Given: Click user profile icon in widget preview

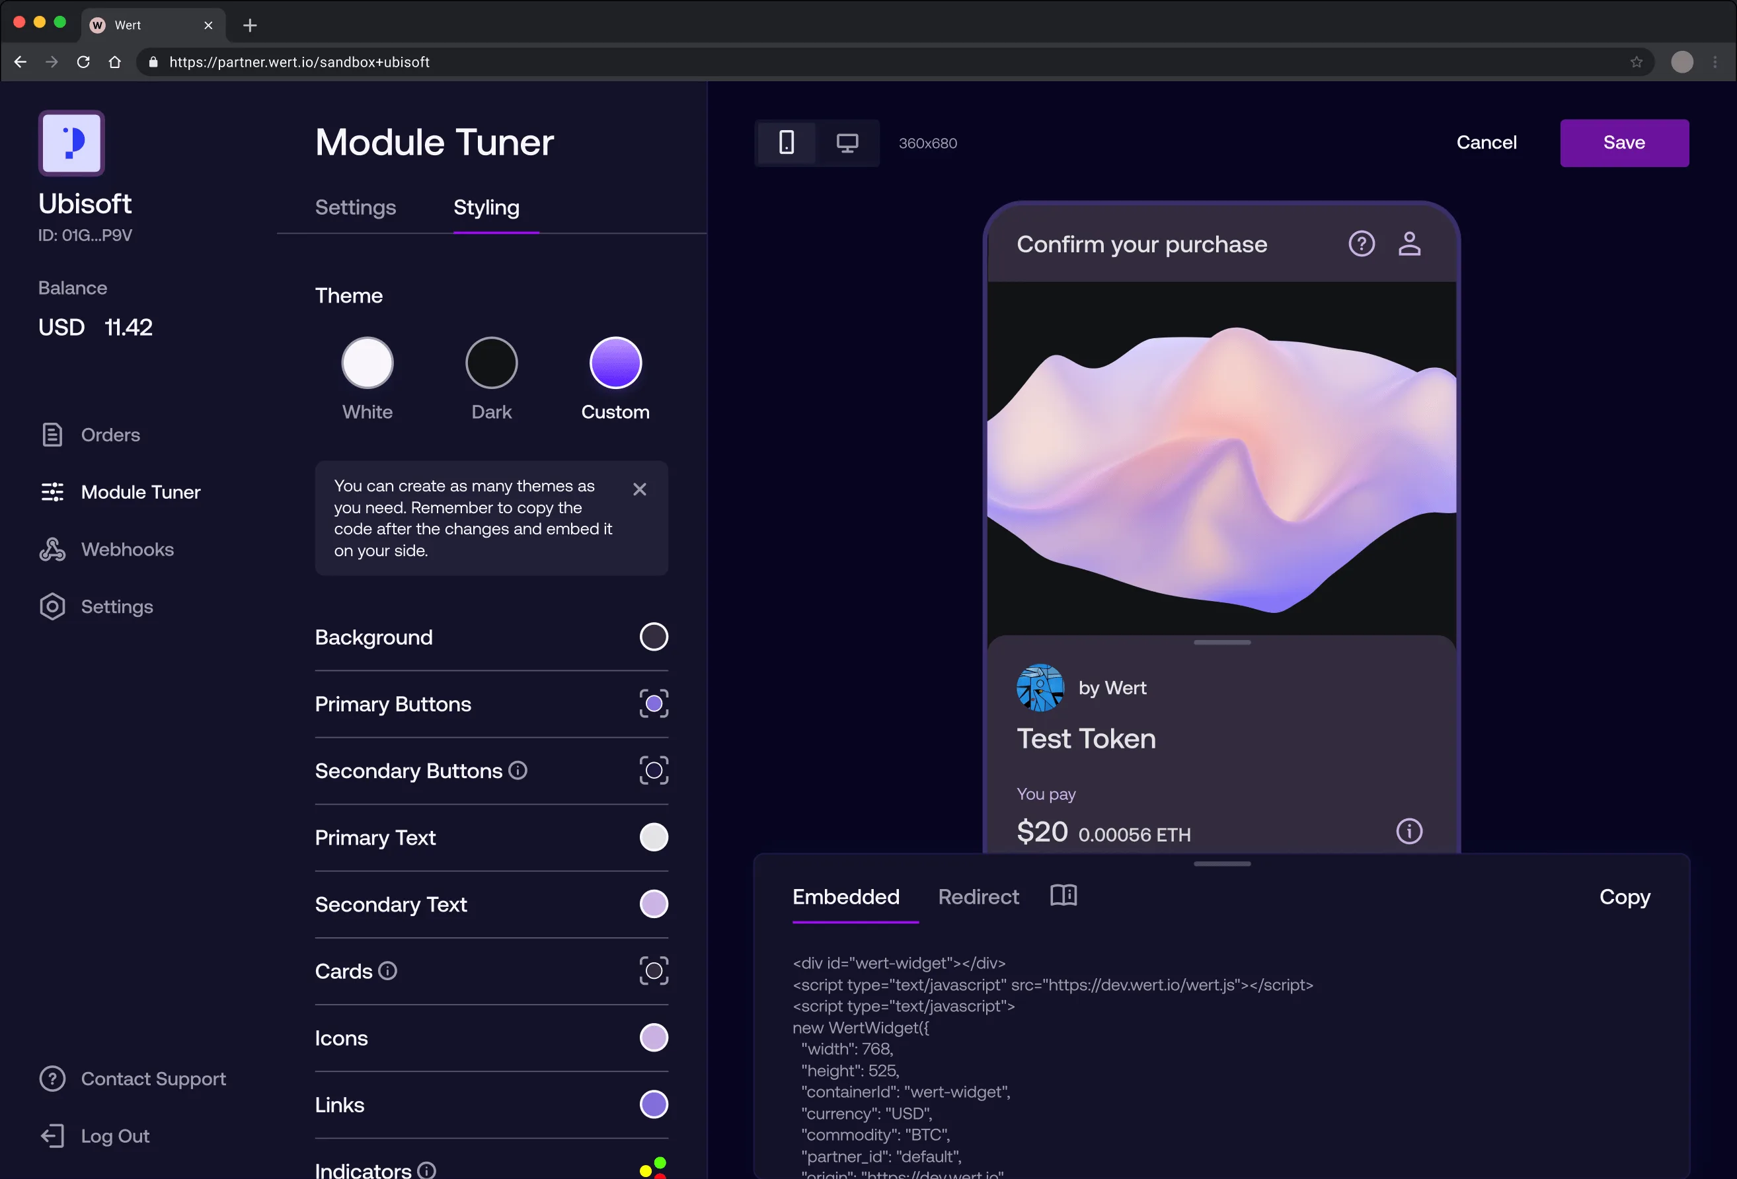Looking at the screenshot, I should tap(1409, 244).
